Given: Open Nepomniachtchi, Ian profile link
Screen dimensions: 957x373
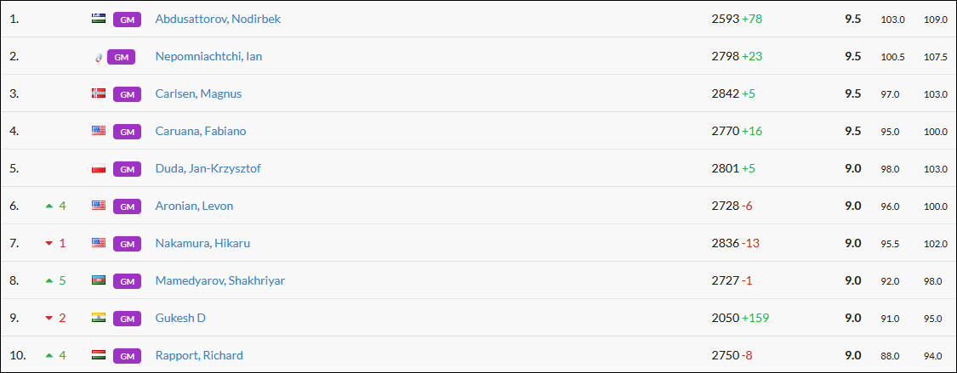Looking at the screenshot, I should tap(208, 56).
